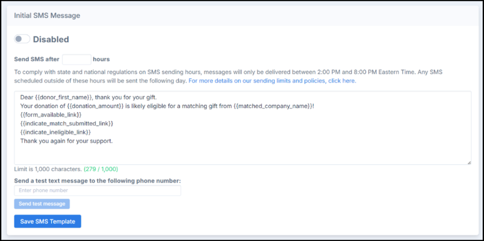The image size is (484, 241).
Task: Open the sending limits and policies link
Action: coord(272,81)
